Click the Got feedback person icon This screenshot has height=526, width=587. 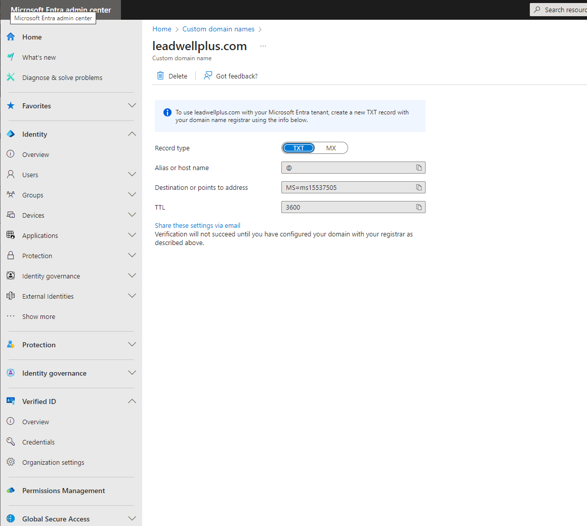(x=208, y=75)
